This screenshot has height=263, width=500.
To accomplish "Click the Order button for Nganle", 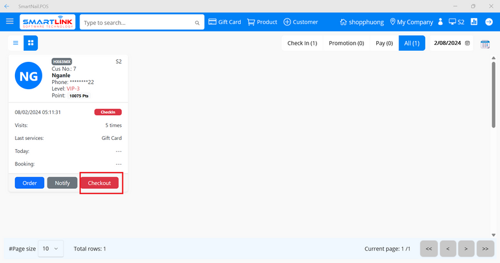I will [30, 183].
